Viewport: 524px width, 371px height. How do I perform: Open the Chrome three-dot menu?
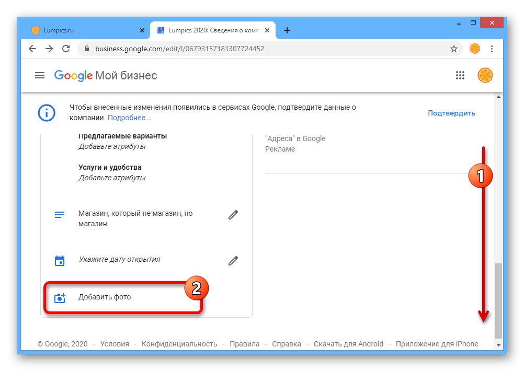[492, 49]
